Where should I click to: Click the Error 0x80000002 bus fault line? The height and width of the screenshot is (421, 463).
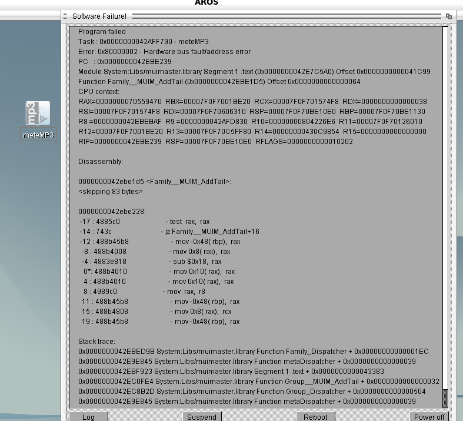click(x=165, y=52)
